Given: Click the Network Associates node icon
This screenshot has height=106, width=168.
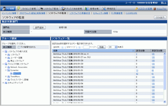Looking at the screenshot, I should coord(9,67).
